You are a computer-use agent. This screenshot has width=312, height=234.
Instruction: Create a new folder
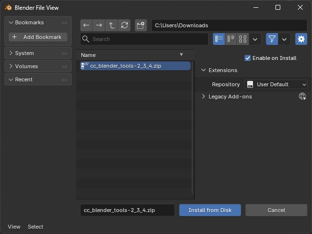click(x=141, y=25)
